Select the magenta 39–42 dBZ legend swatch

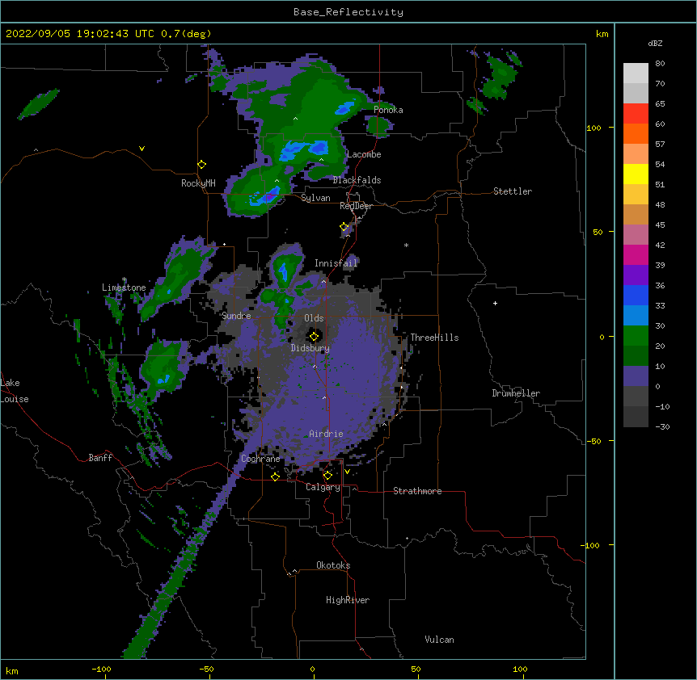[636, 254]
